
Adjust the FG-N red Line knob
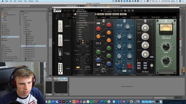[130, 66]
